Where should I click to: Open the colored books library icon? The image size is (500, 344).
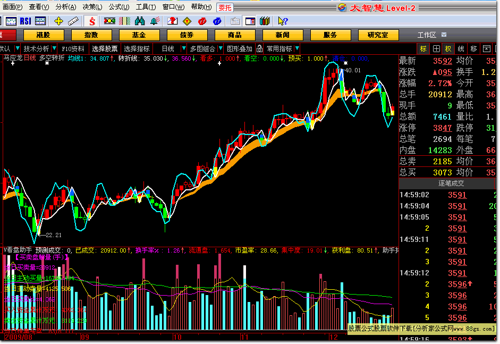point(265,21)
